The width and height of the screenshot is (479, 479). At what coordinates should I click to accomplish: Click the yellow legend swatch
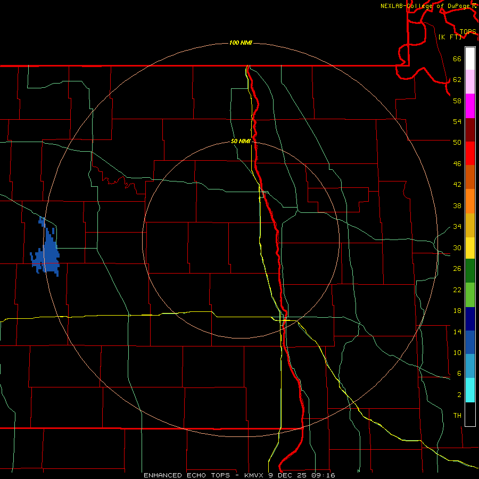click(x=470, y=248)
